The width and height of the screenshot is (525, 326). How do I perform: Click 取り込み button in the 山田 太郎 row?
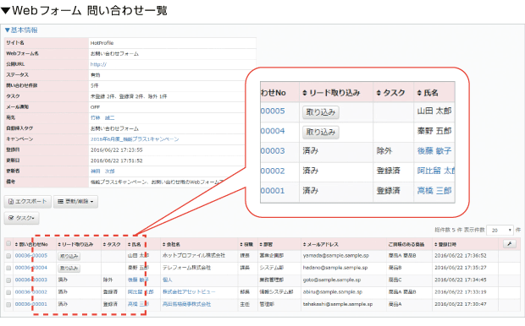click(x=69, y=256)
